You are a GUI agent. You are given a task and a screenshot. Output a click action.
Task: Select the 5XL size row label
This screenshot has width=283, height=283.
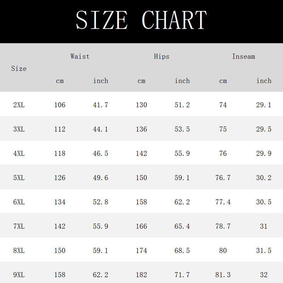19,178
